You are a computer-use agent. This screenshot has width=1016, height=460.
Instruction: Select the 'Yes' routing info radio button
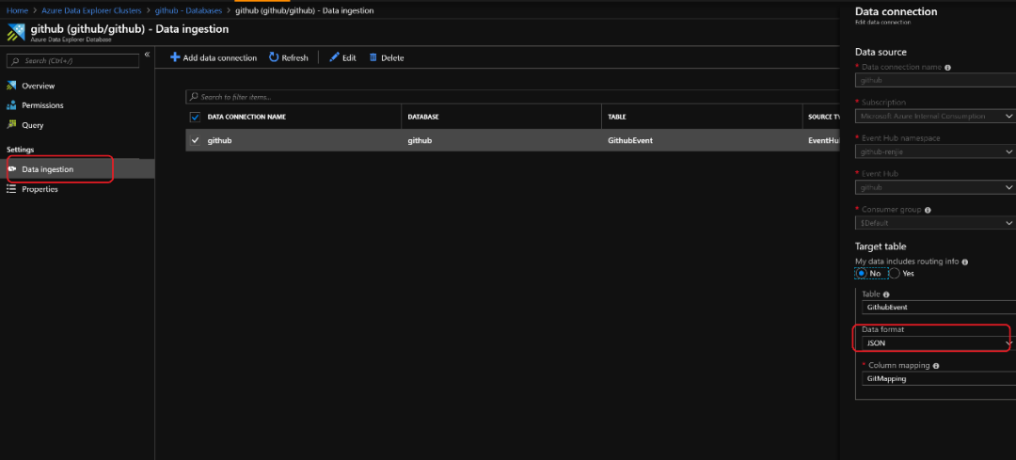click(895, 273)
